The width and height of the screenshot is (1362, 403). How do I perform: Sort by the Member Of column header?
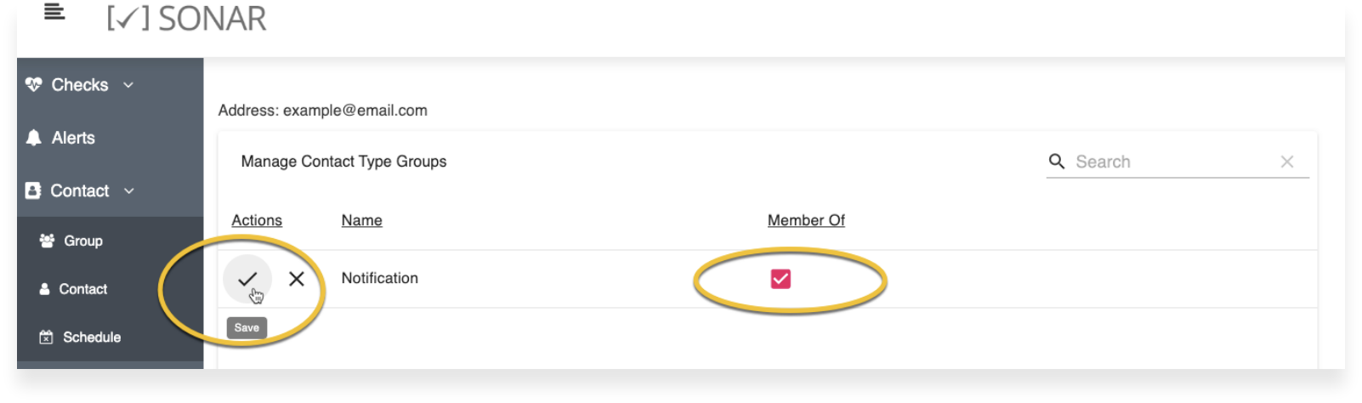(806, 220)
